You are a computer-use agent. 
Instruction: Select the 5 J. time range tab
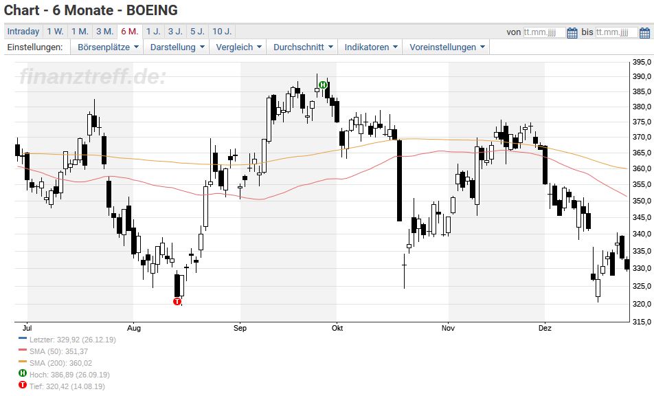[197, 32]
